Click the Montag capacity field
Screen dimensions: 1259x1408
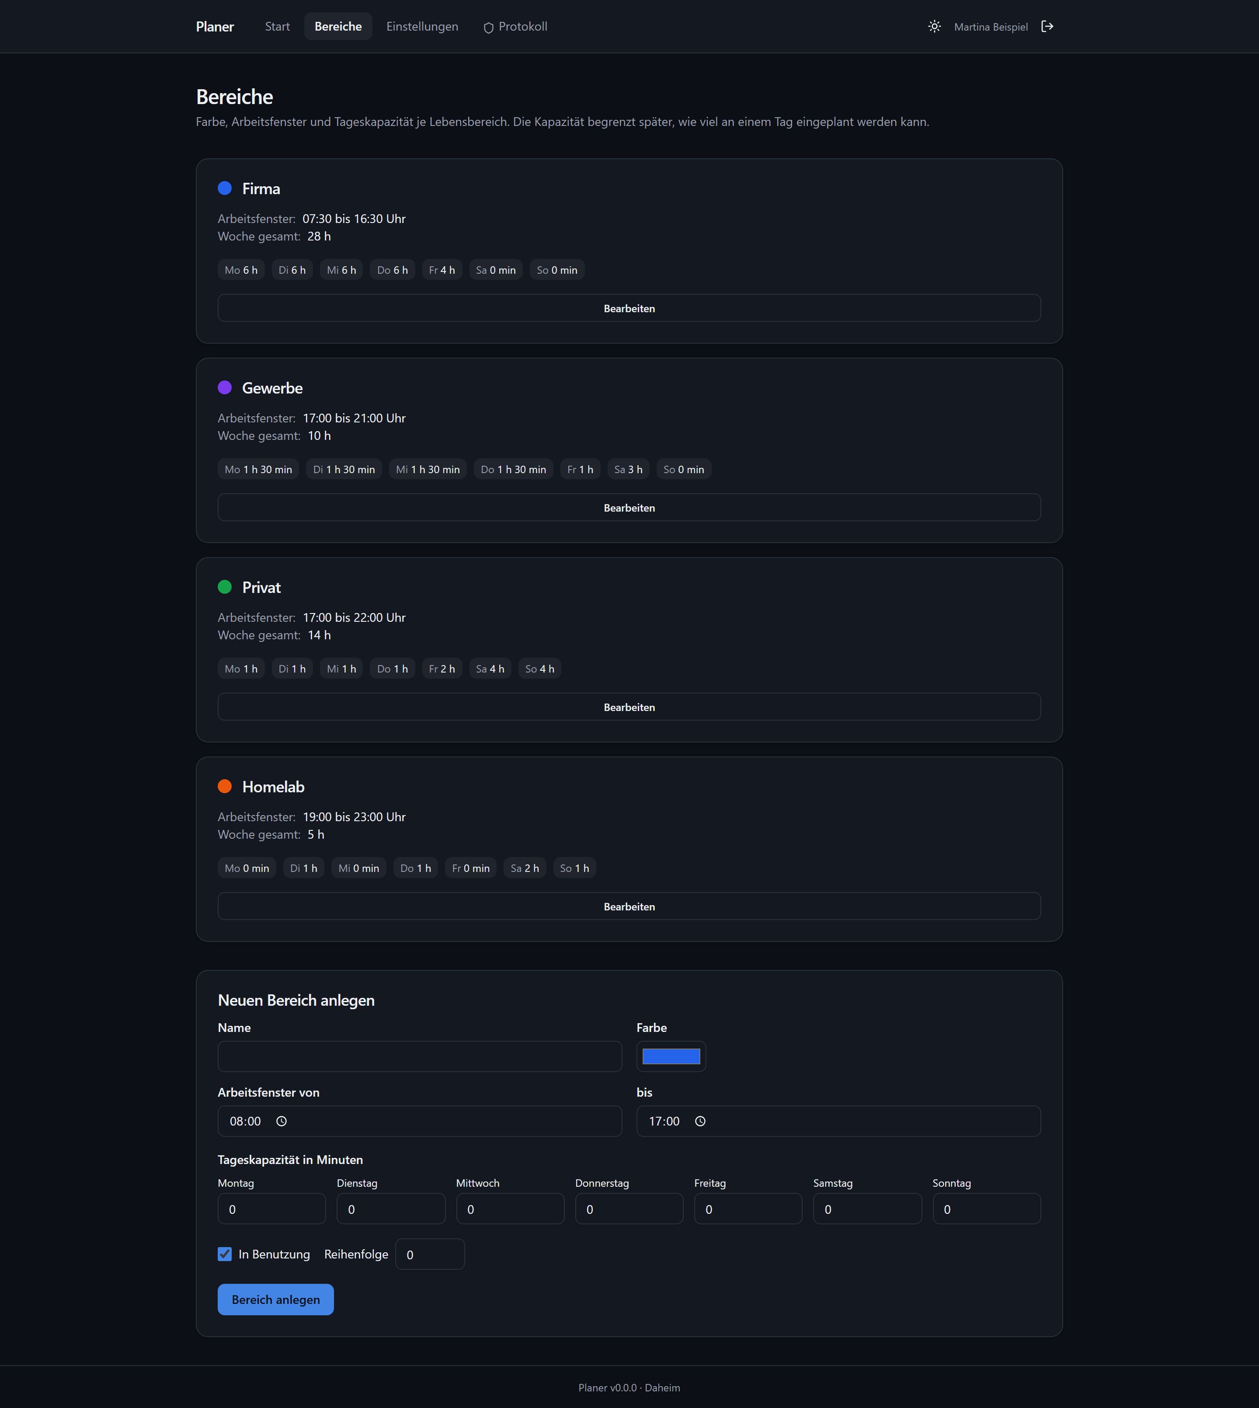click(x=272, y=1209)
